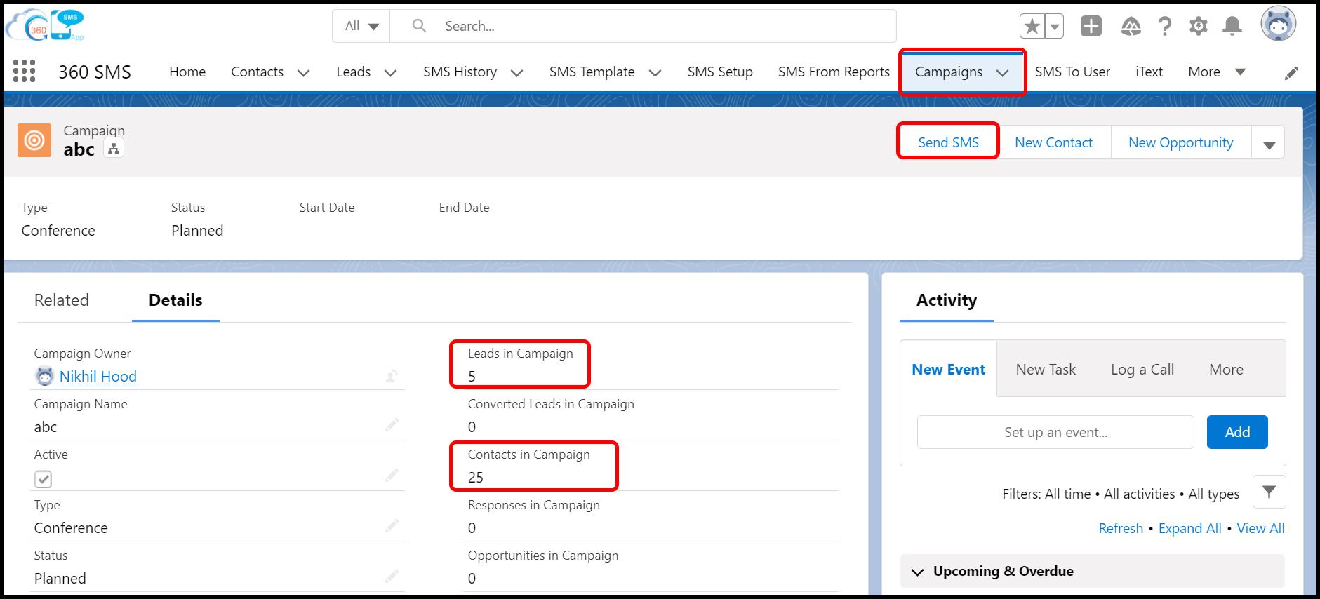The image size is (1320, 599).
Task: Select the Details tab
Action: pyautogui.click(x=175, y=300)
